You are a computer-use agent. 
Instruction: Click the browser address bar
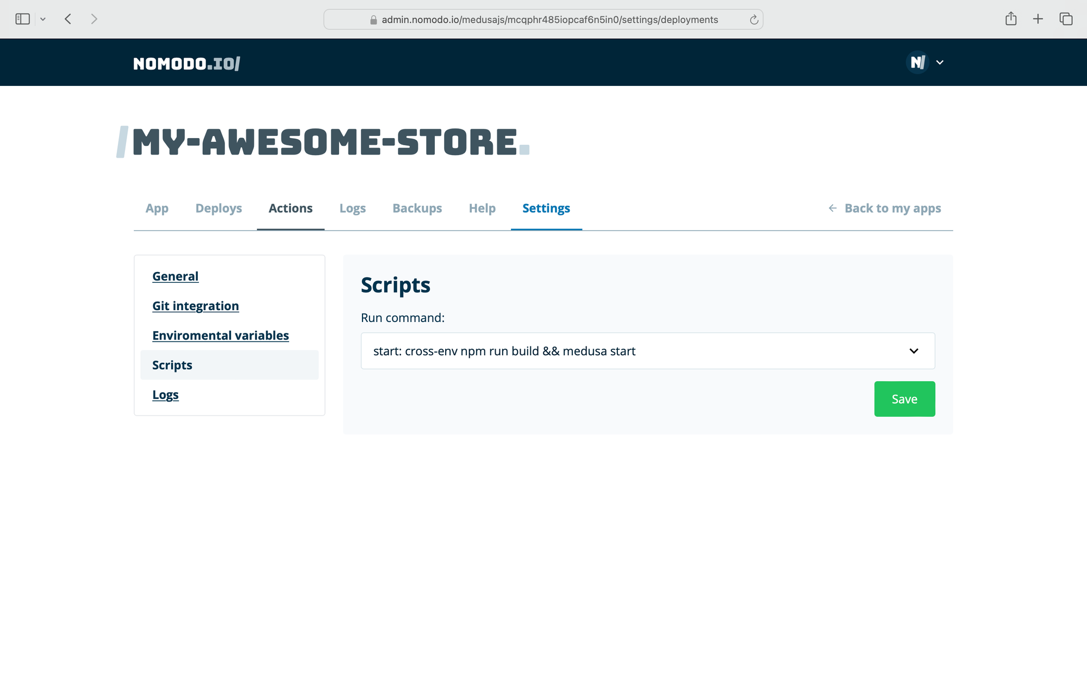pyautogui.click(x=549, y=20)
